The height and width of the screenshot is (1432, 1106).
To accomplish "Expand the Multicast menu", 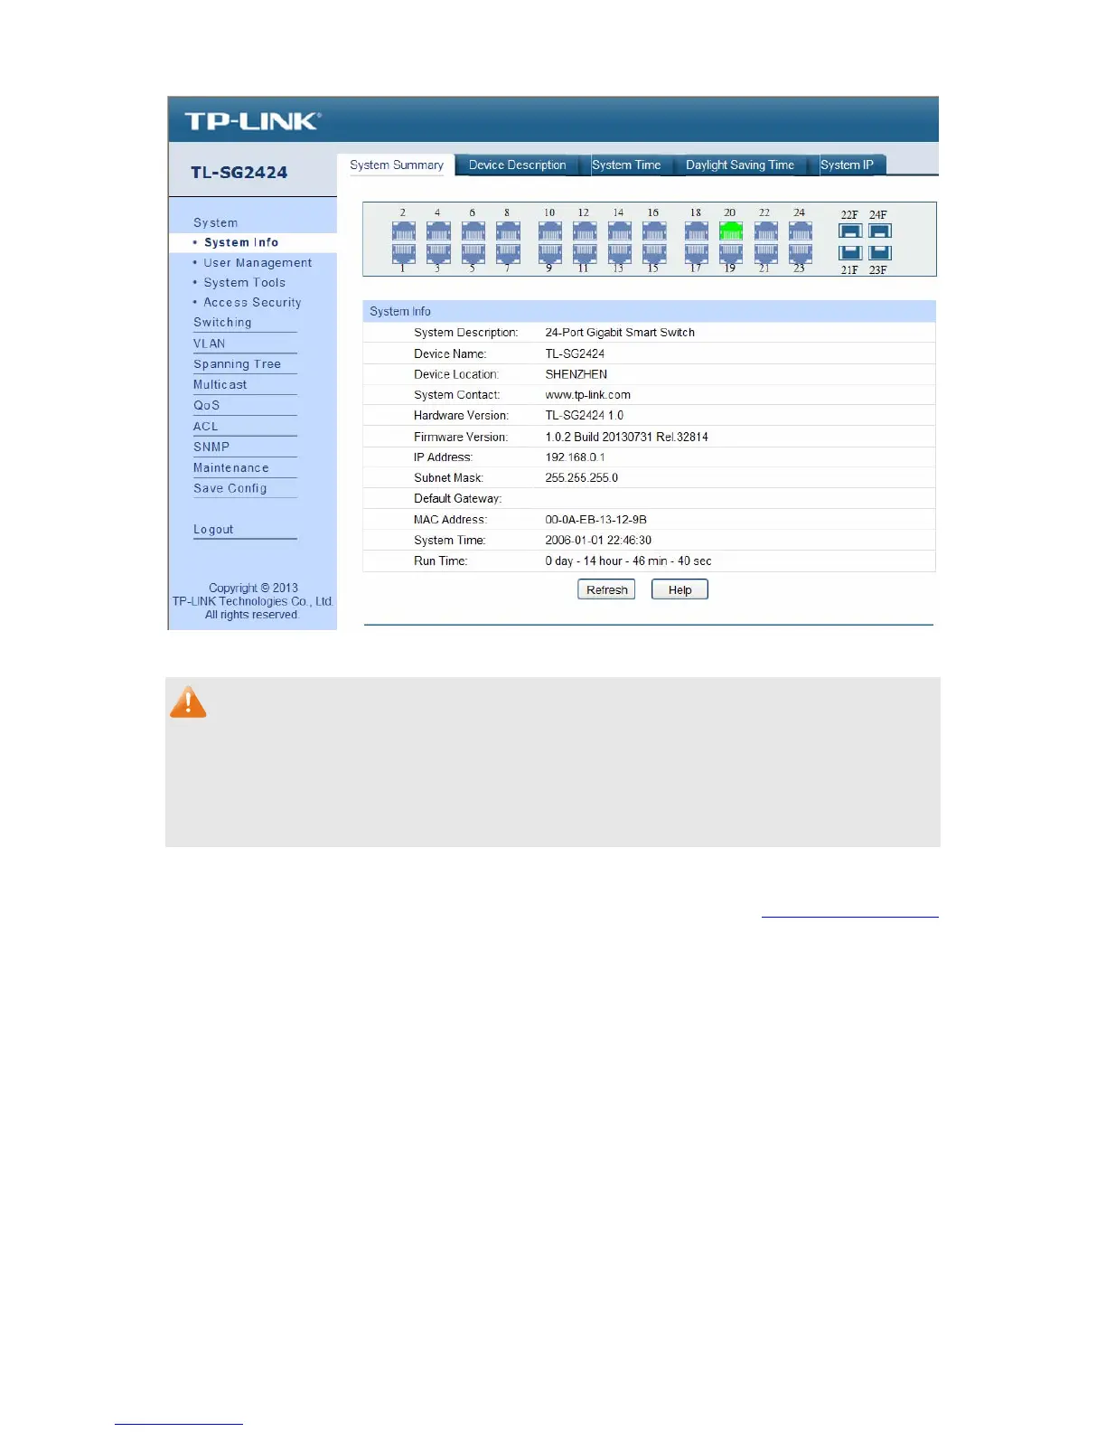I will click(x=220, y=384).
